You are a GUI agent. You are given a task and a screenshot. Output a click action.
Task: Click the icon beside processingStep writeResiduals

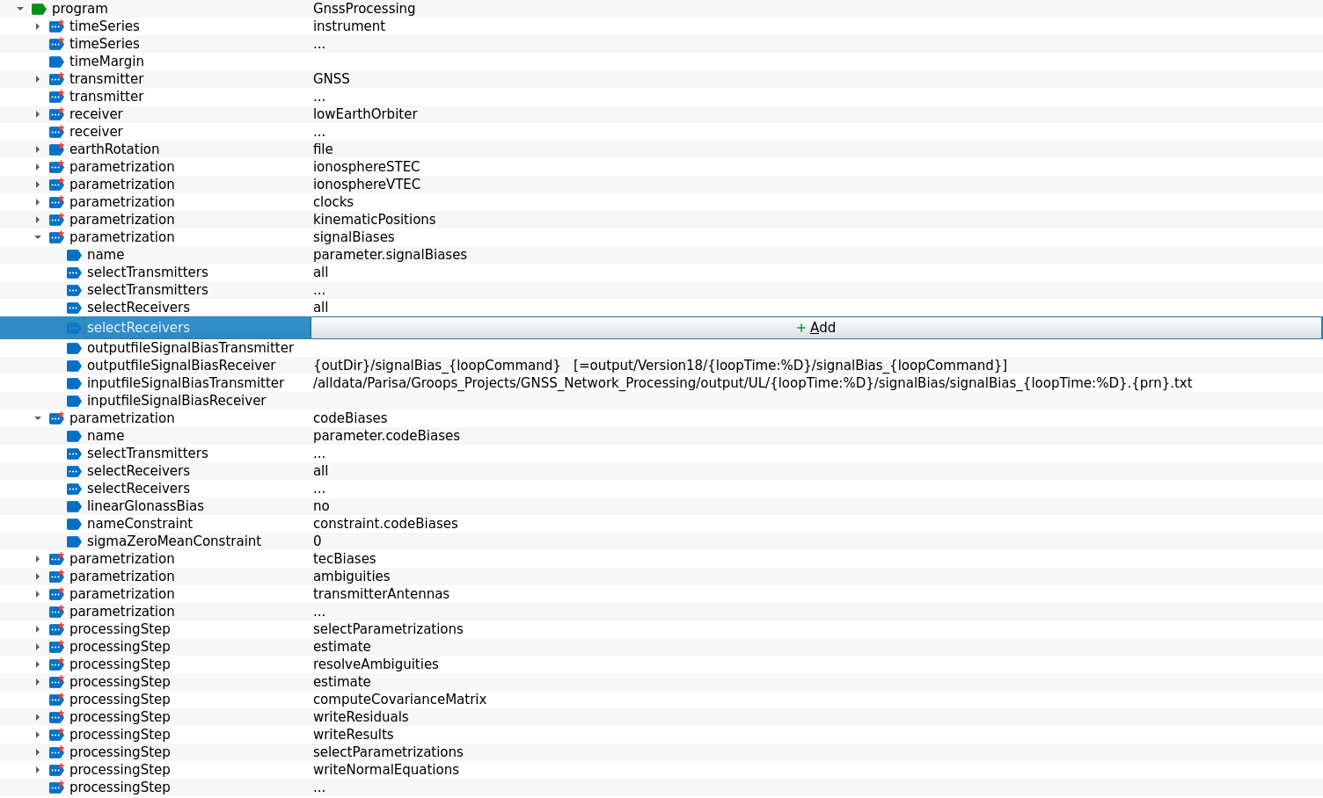[x=56, y=716]
